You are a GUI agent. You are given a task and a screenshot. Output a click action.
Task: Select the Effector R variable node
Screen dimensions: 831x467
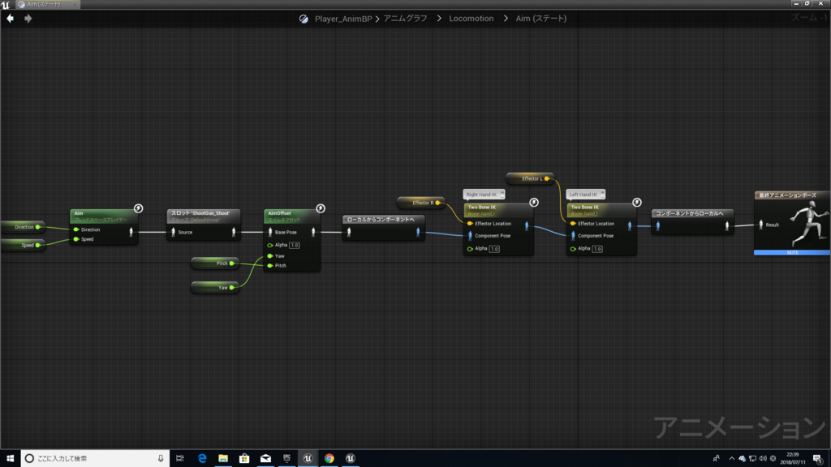pos(420,203)
